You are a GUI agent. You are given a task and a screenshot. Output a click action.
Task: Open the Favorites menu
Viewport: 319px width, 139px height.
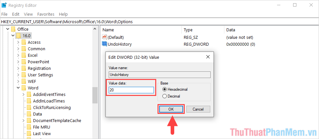[x=46, y=14]
